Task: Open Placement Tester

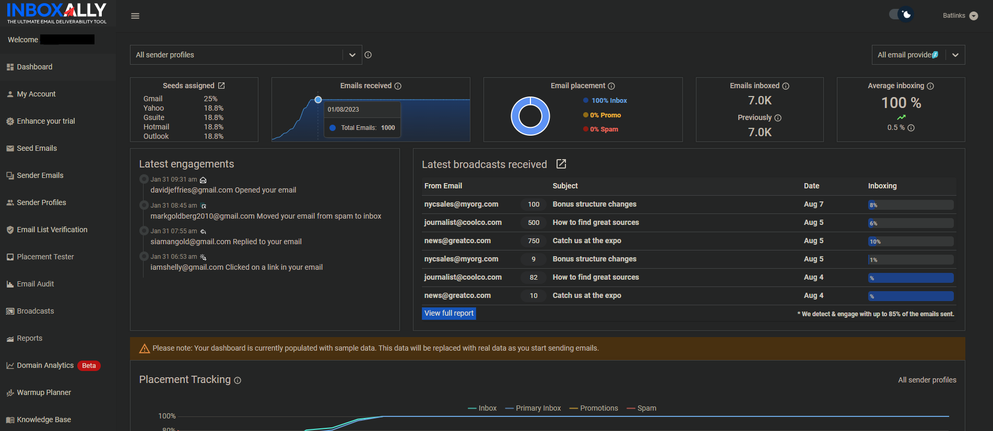Action: (58, 257)
